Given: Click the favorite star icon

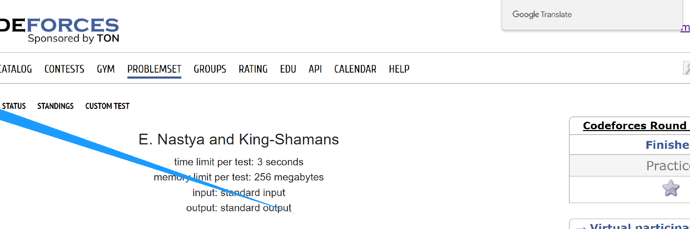Looking at the screenshot, I should pyautogui.click(x=671, y=188).
